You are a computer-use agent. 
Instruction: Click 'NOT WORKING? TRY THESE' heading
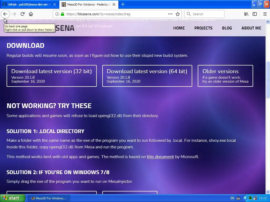point(49,106)
